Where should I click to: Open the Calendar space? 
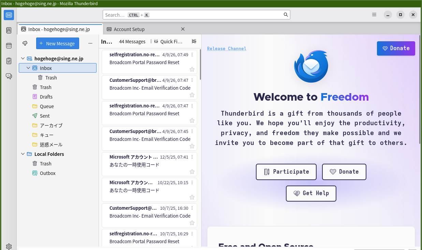pos(9,46)
